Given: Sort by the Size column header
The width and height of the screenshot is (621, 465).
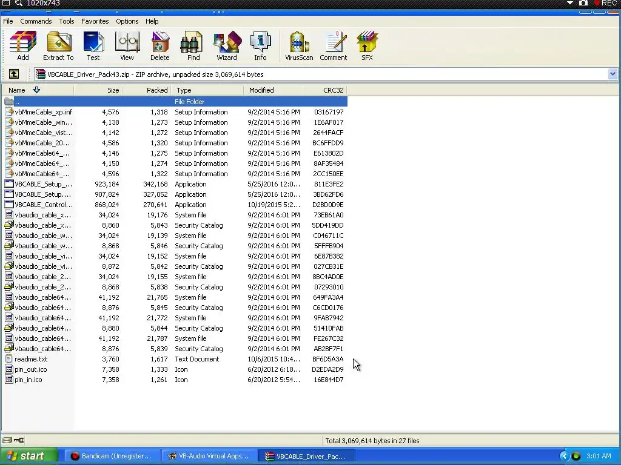Looking at the screenshot, I should [98, 90].
